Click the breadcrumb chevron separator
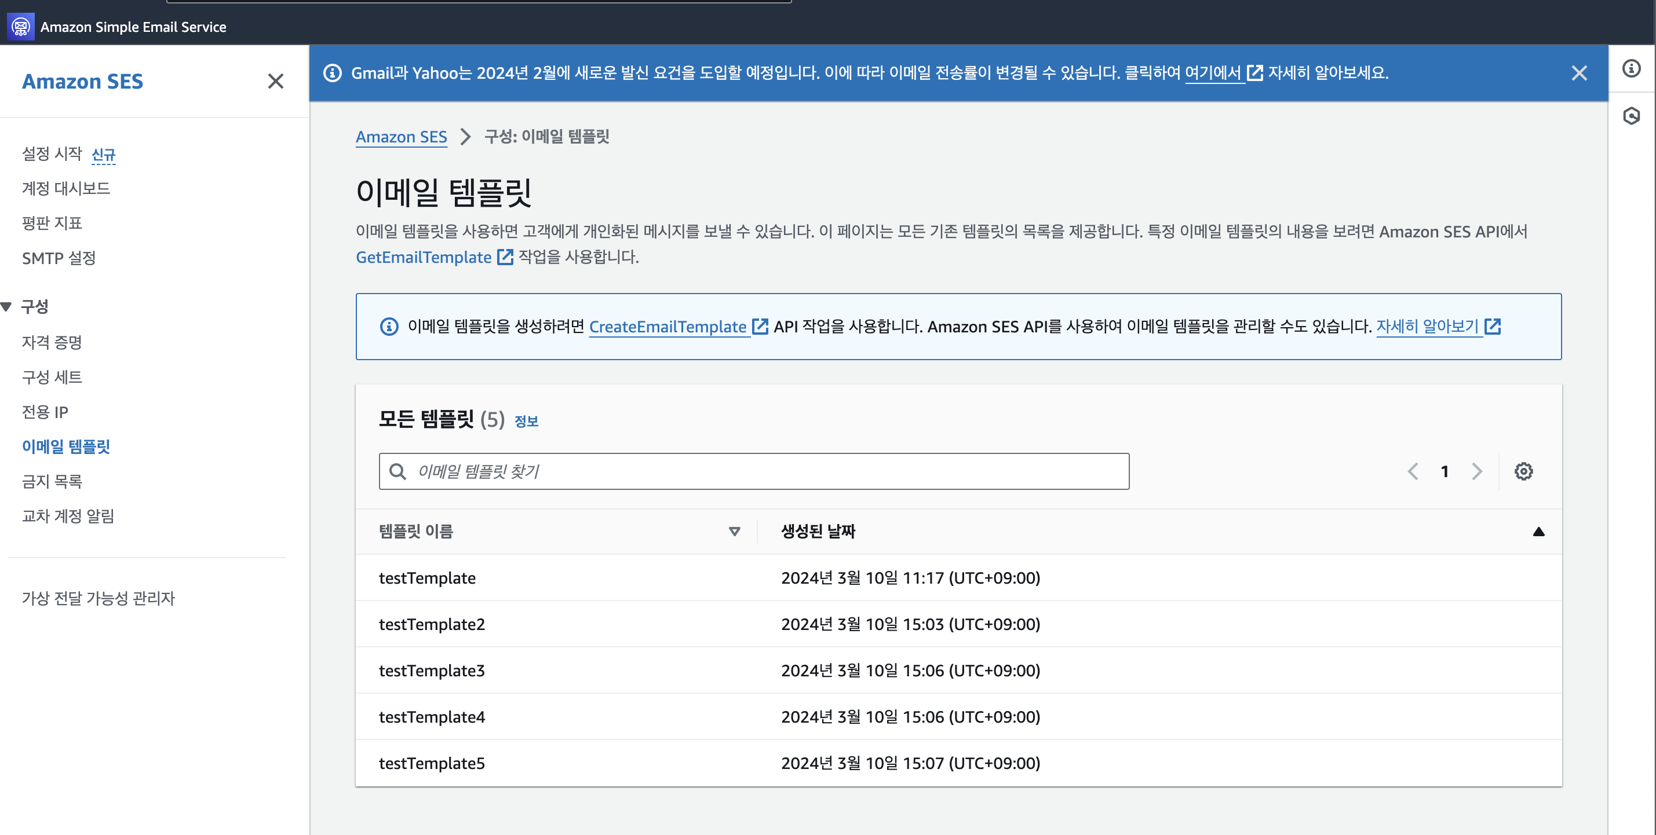 (x=465, y=137)
